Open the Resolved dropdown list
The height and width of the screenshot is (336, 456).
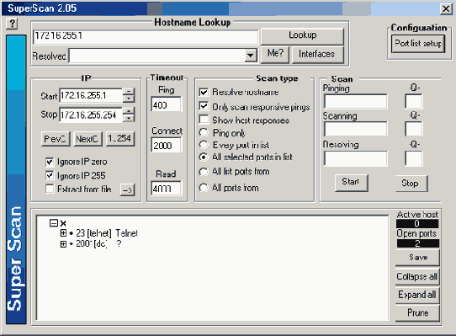(x=250, y=56)
